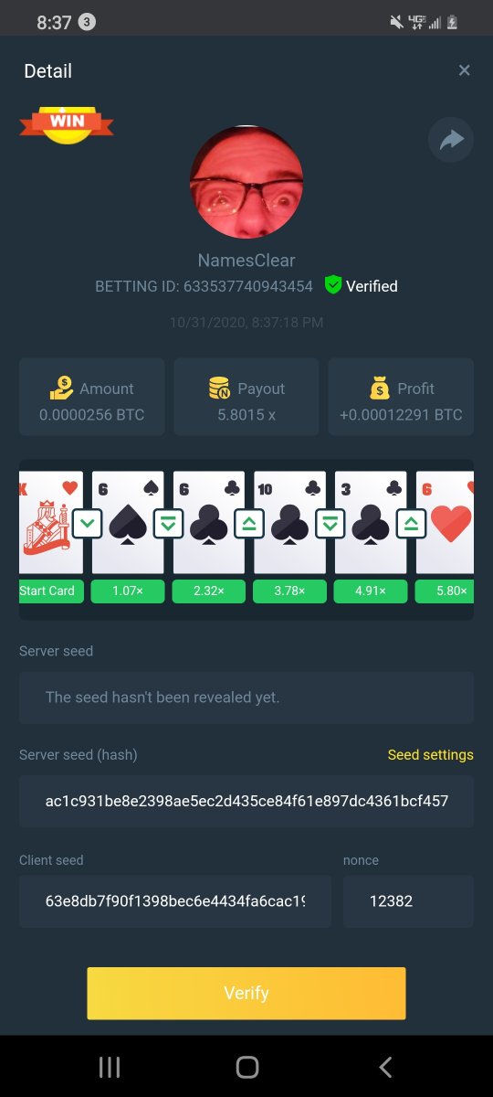Tap the green Verified shield icon
The image size is (493, 1097).
(x=333, y=285)
